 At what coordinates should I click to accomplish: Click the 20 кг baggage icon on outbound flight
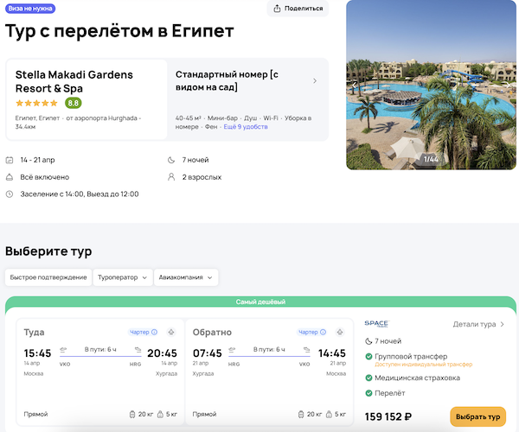132,415
